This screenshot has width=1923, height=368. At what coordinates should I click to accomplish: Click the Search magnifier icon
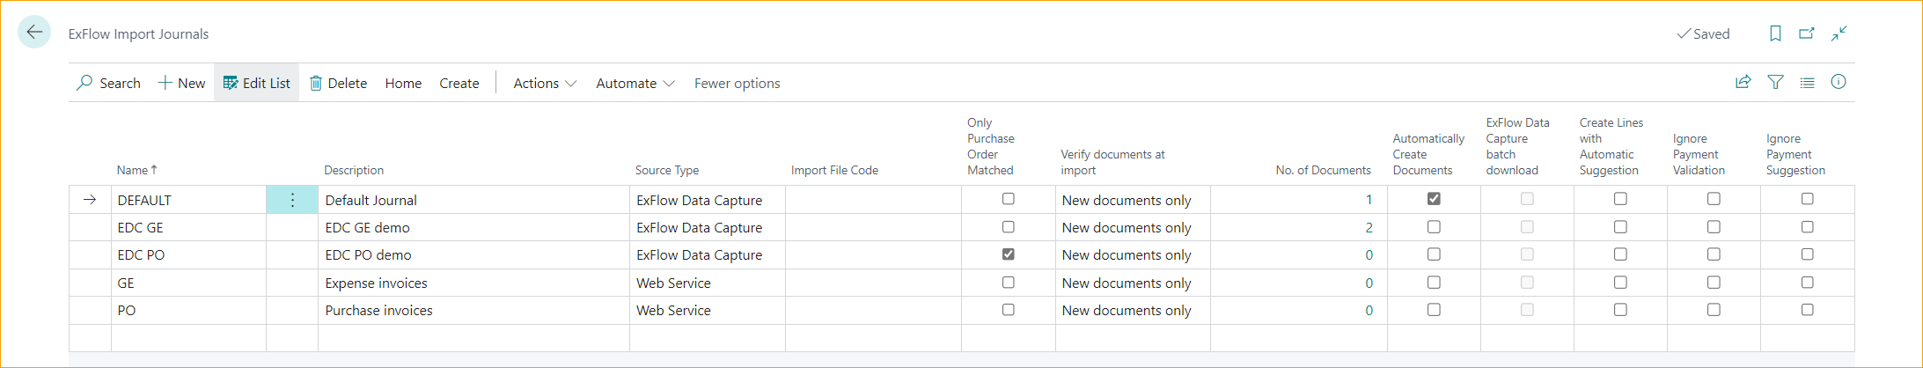(x=84, y=83)
